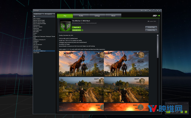Click the down-chevron icon in title bar
This screenshot has width=191, height=118.
pyautogui.click(x=152, y=10)
